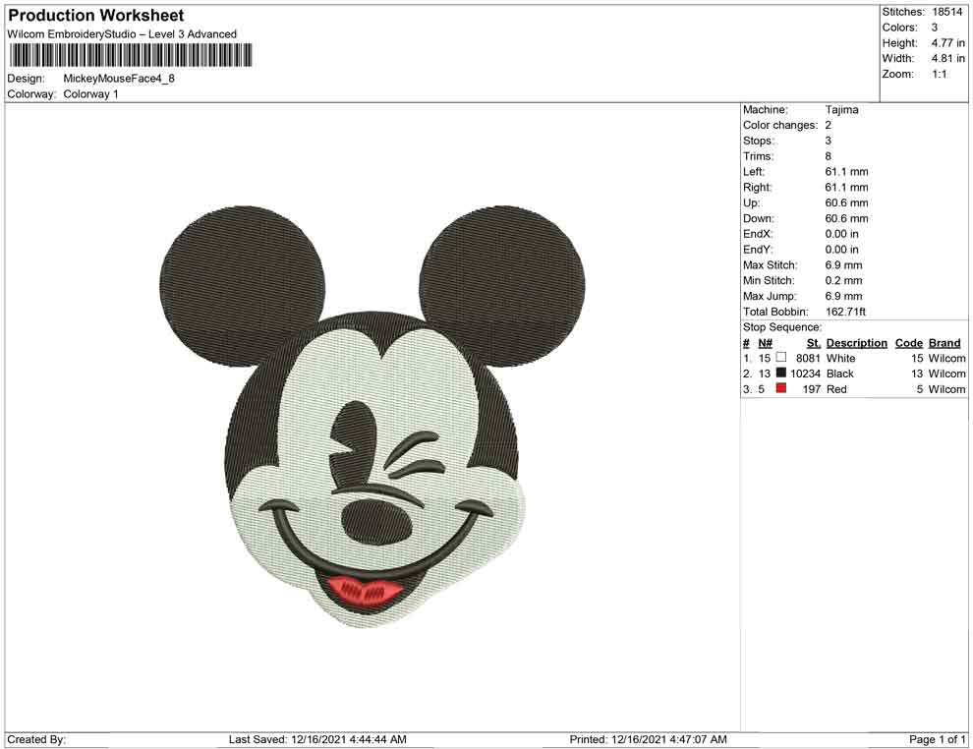973x749 pixels.
Task: Click the Zoom value '1:1'
Action: tap(939, 74)
